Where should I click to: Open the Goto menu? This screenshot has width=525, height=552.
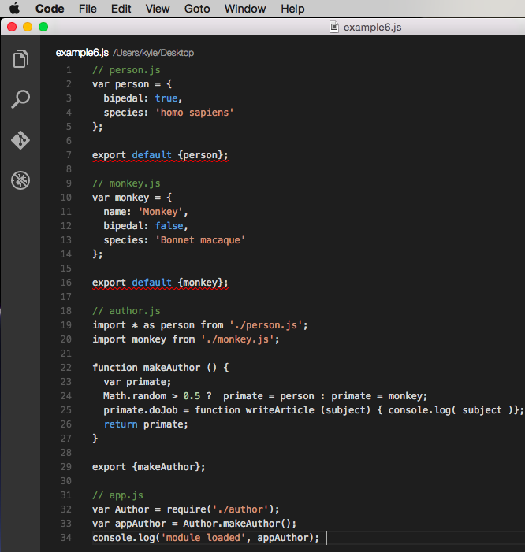coord(196,9)
